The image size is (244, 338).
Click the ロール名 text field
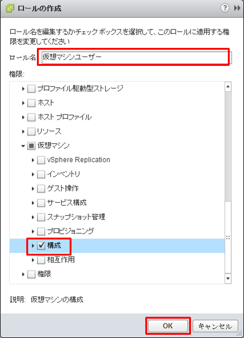[x=137, y=58]
